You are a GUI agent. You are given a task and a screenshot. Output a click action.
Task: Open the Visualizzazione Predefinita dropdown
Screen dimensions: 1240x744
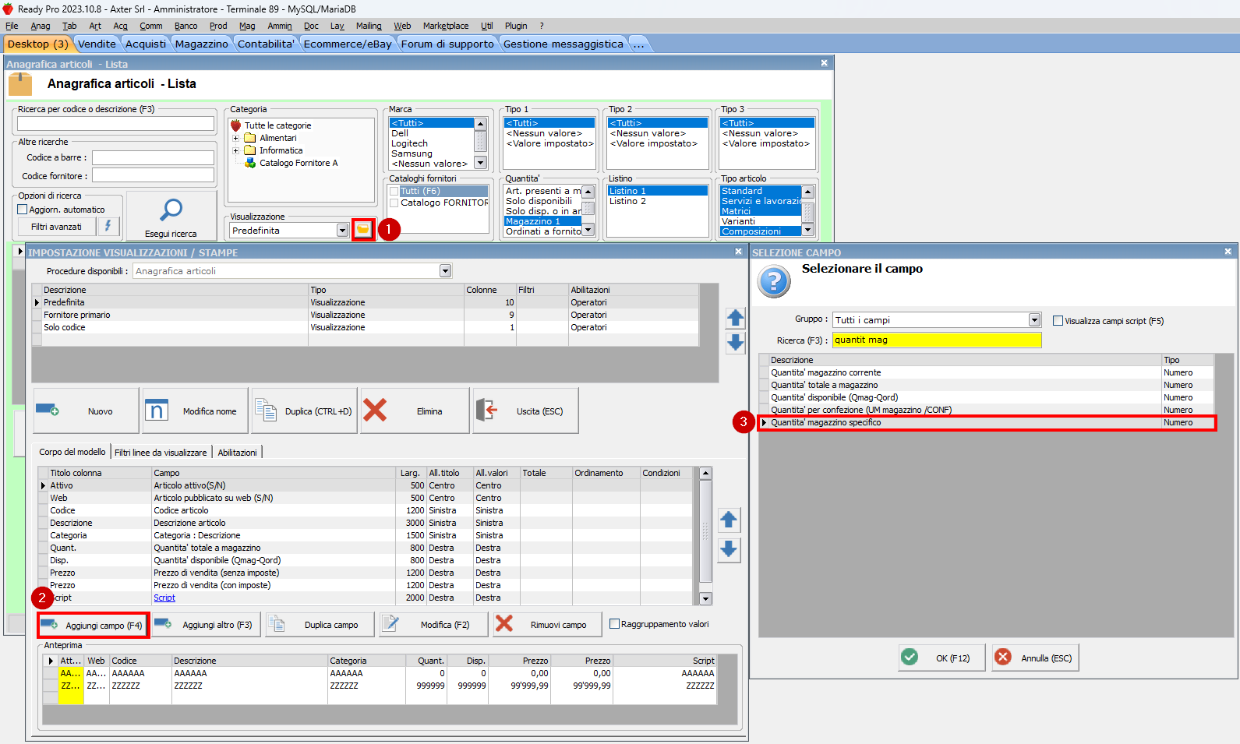click(x=342, y=231)
